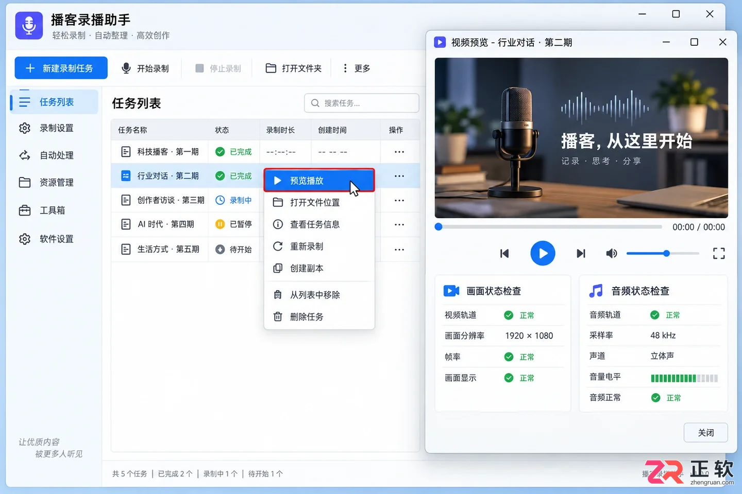
Task: Click 新建录制任务 button
Action: point(61,68)
